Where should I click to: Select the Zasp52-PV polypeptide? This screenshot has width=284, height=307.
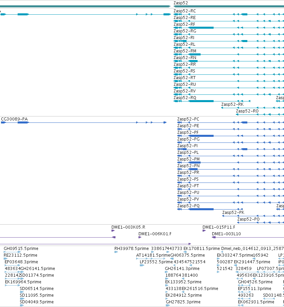click(x=188, y=199)
